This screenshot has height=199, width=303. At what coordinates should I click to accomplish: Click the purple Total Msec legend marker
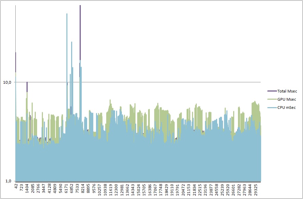(x=272, y=91)
